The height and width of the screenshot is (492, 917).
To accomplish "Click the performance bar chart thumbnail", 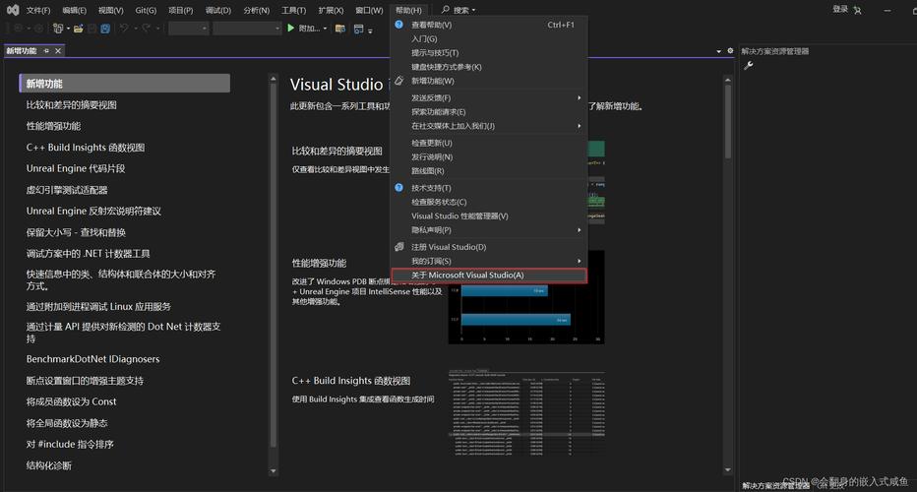I will tap(526, 297).
